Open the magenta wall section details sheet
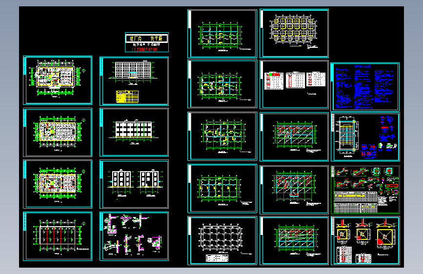 (134, 236)
